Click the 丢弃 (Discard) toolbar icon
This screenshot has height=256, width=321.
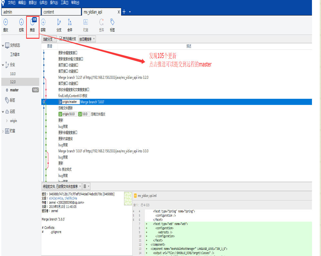101,25
